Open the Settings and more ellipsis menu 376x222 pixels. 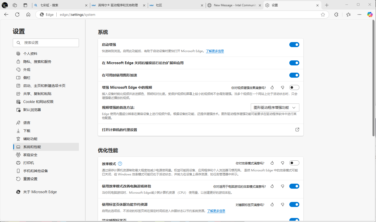[x=359, y=15]
